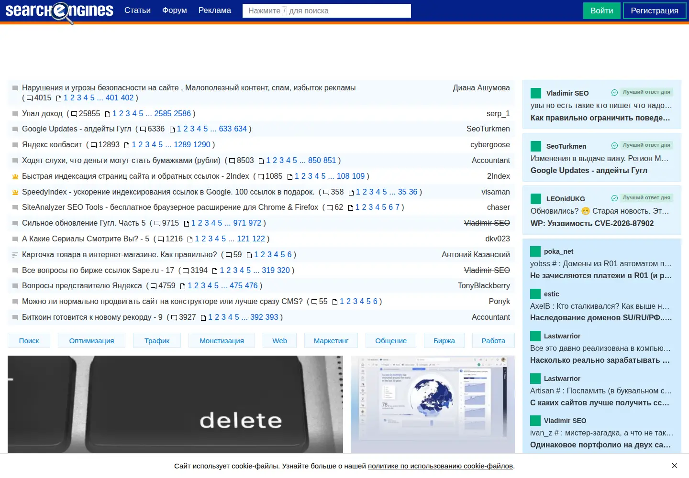This screenshot has width=689, height=478.
Task: Open the cookie usage policy link
Action: point(440,466)
